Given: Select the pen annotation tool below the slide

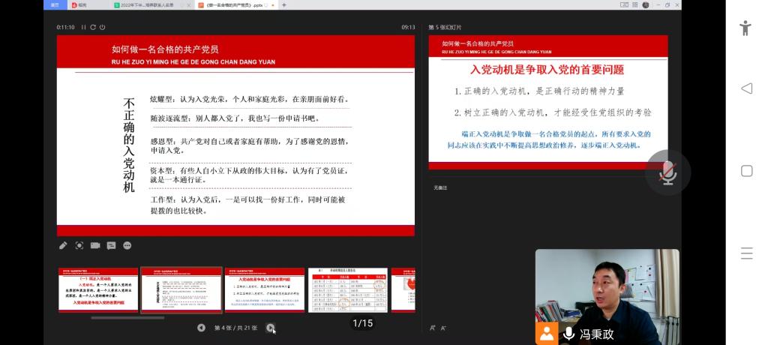Looking at the screenshot, I should pos(64,245).
